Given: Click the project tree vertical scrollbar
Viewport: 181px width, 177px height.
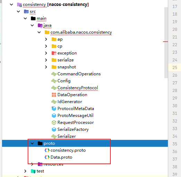Looking at the screenshot, I should [x=166, y=43].
